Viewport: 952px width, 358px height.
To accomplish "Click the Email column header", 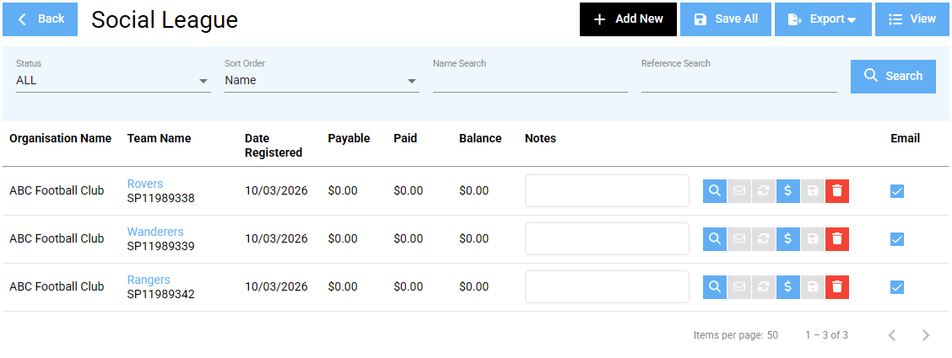I will [906, 139].
